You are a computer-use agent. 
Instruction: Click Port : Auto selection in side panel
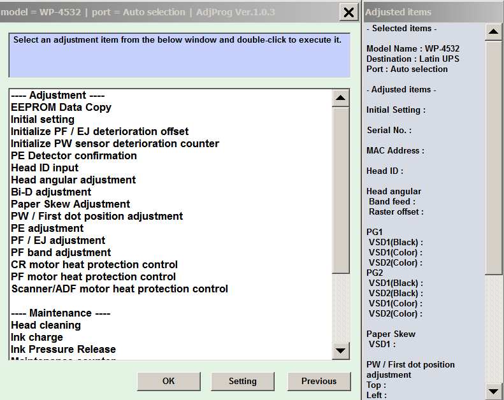[x=407, y=69]
